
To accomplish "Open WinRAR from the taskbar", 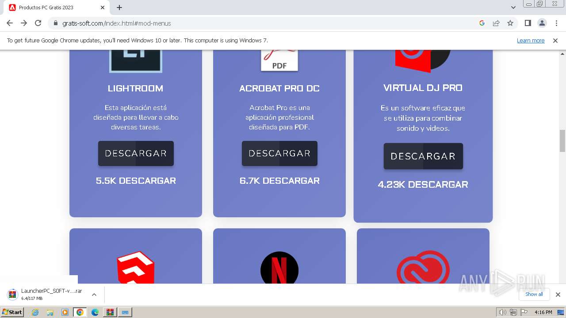I will click(110, 312).
